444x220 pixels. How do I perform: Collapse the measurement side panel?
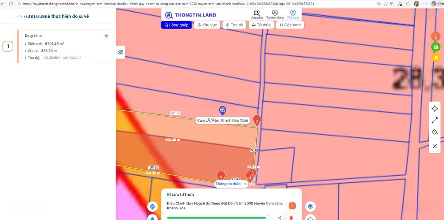pos(120,52)
